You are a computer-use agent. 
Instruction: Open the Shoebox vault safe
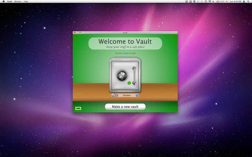click(x=125, y=75)
